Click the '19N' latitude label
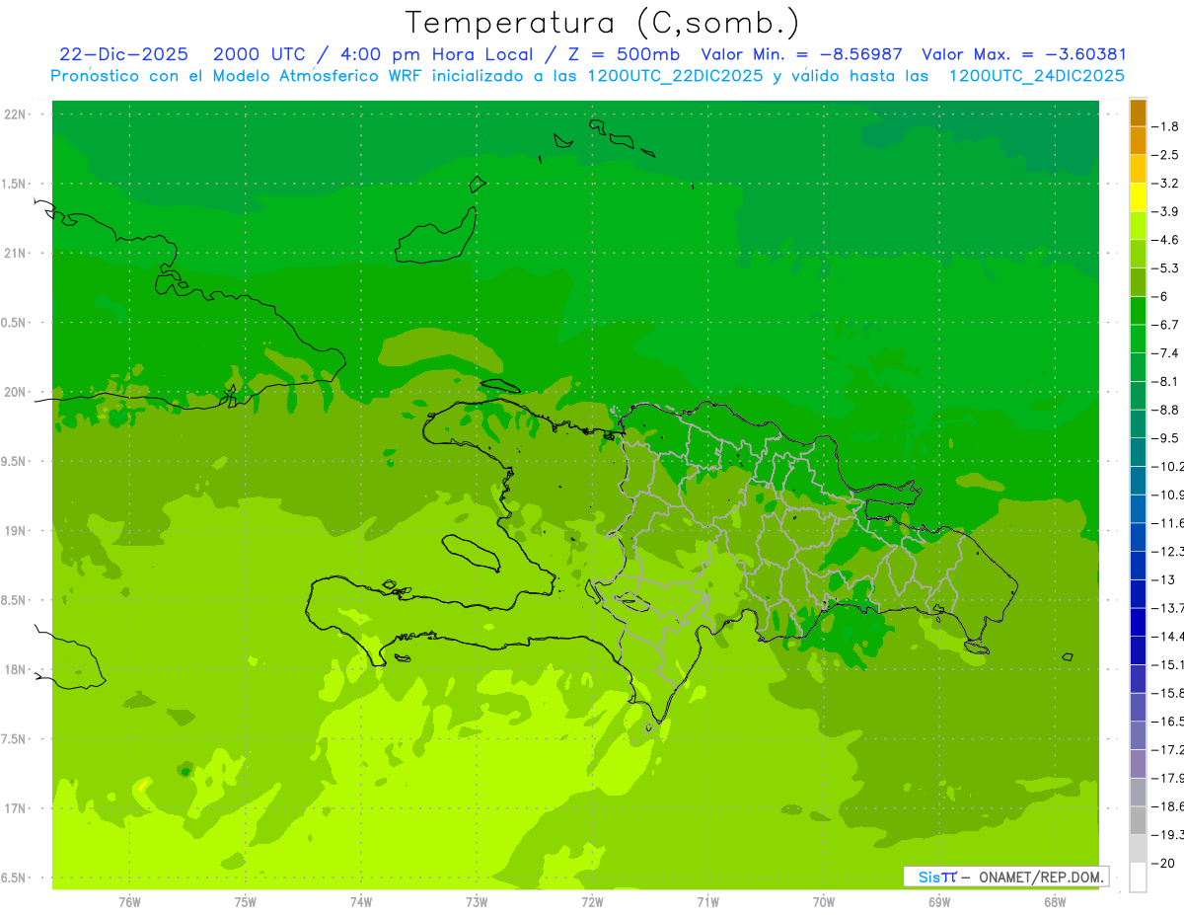This screenshot has width=1184, height=915. pos(15,530)
